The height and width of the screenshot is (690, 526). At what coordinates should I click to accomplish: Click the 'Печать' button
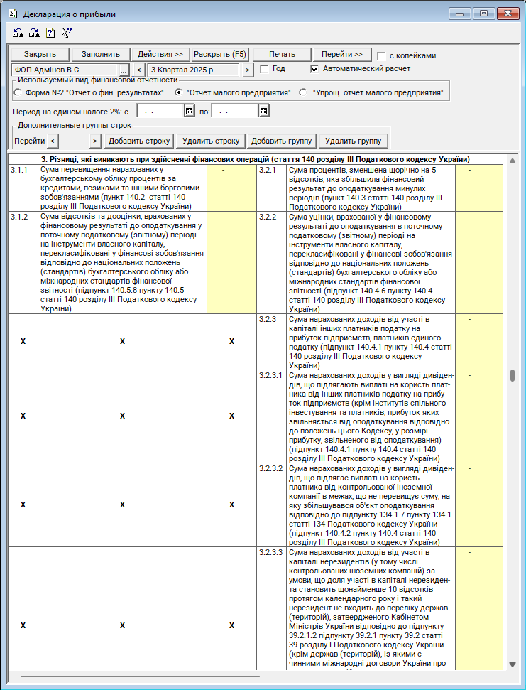coord(282,55)
